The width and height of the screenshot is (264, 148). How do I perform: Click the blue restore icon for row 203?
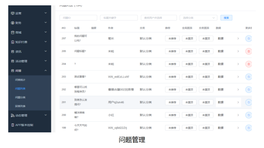249,77
